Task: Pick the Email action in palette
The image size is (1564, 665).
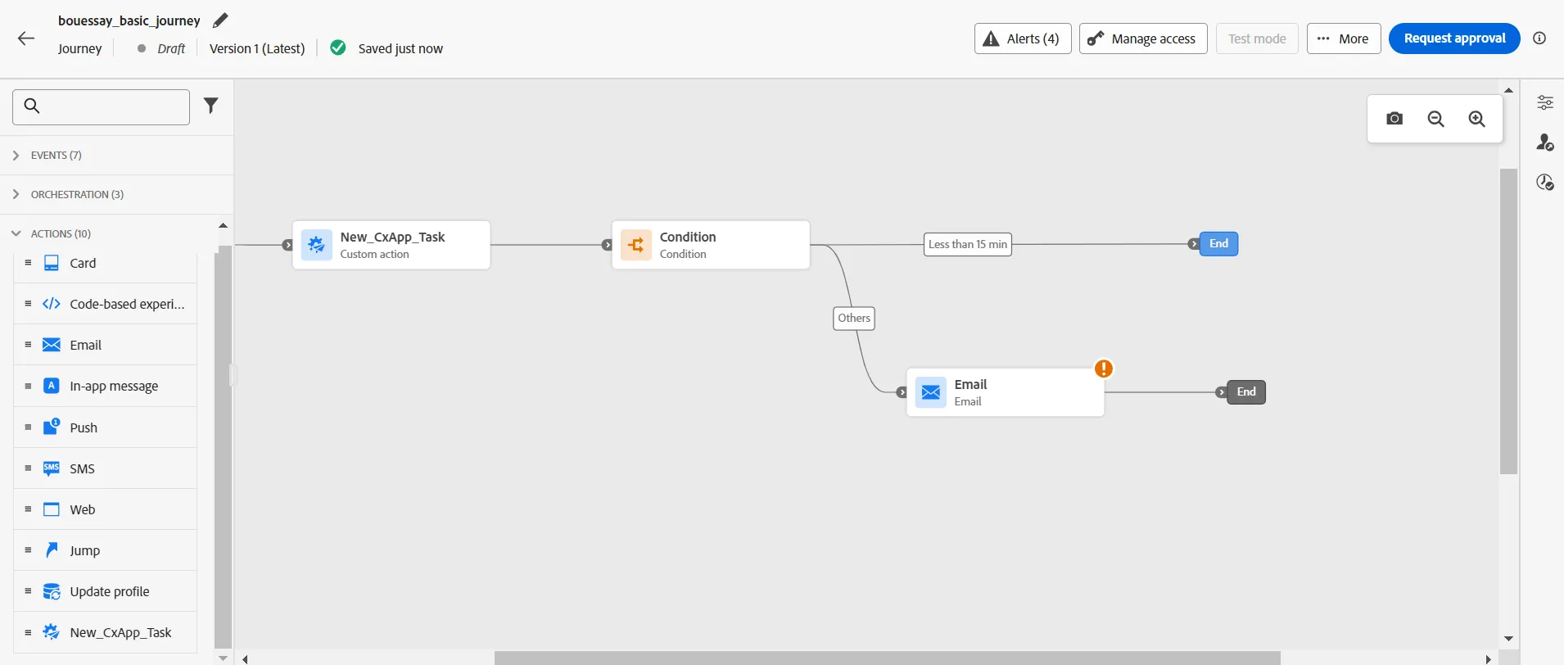Action: (106, 345)
